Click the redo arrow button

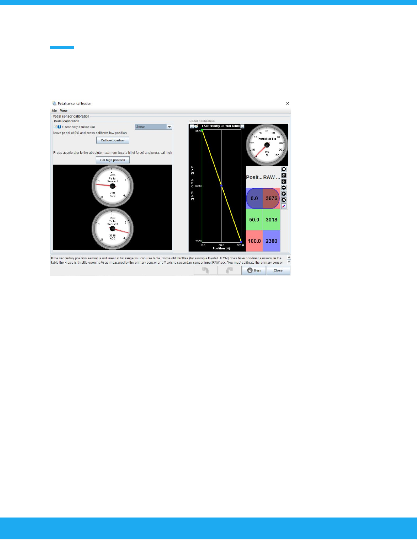tap(229, 271)
